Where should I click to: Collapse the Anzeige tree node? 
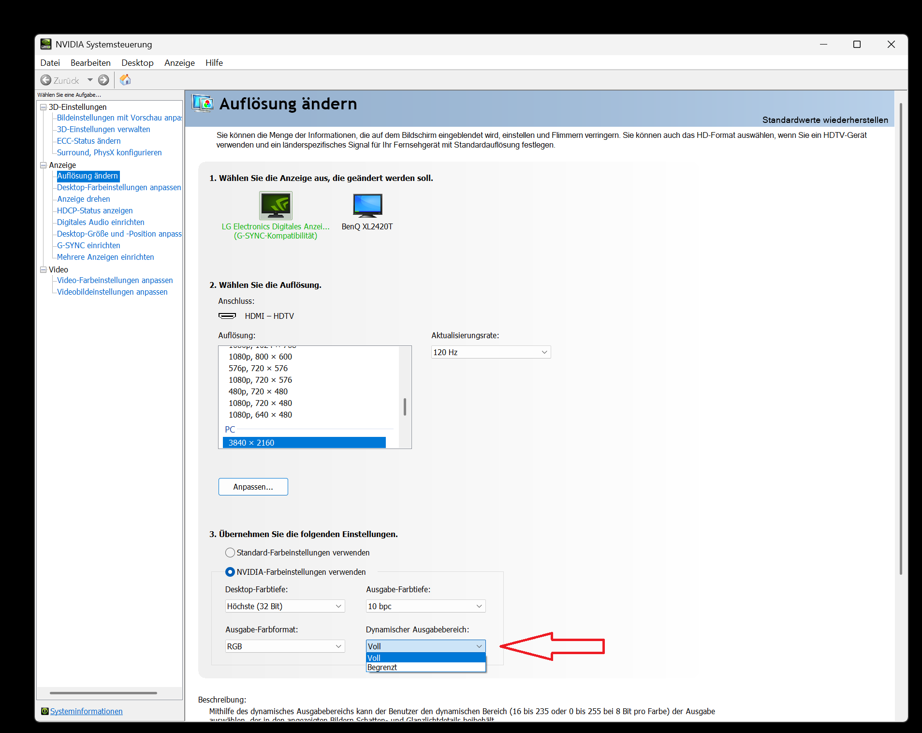(44, 165)
